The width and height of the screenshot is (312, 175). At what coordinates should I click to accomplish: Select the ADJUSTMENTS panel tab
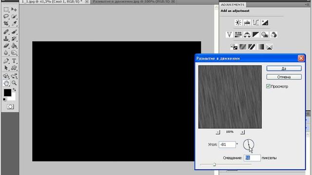click(x=233, y=4)
